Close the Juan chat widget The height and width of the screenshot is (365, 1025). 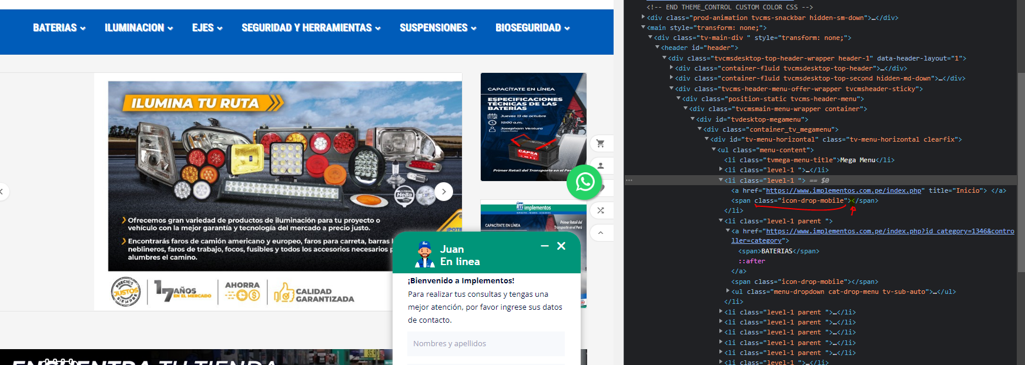[x=561, y=246]
